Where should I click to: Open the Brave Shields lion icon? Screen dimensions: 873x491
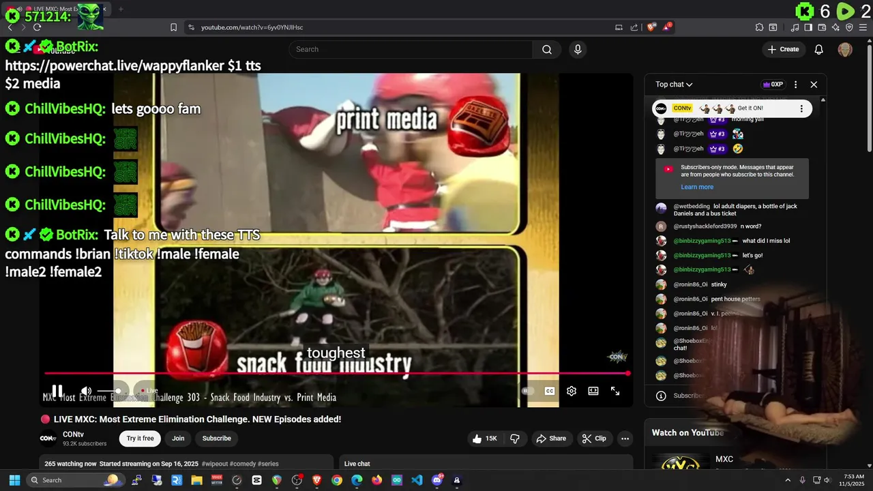(x=651, y=27)
